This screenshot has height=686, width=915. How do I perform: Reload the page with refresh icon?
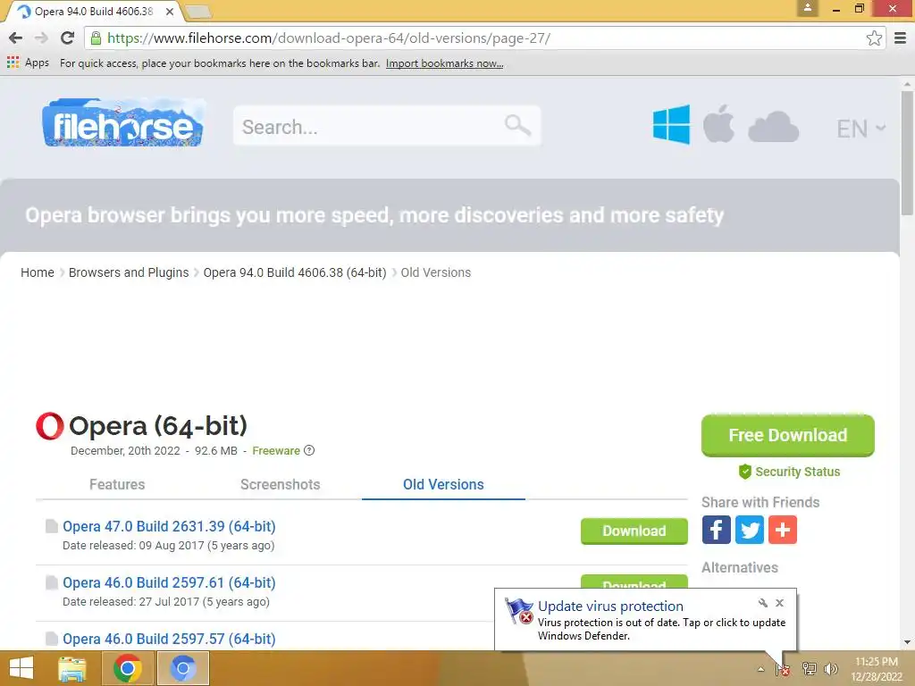[67, 38]
